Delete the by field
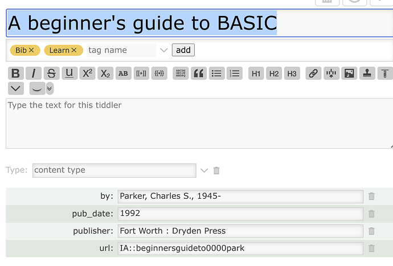Image resolution: width=393 pixels, height=266 pixels. point(371,196)
